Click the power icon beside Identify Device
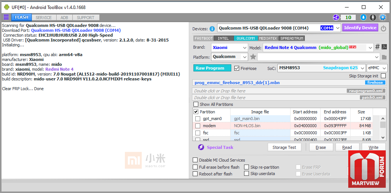This screenshot has width=391, height=193. pos(384,28)
